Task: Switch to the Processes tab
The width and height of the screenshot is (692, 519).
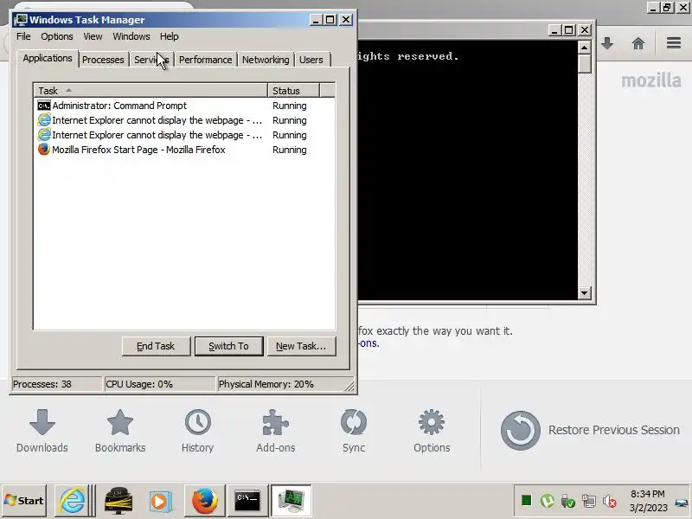Action: click(103, 60)
